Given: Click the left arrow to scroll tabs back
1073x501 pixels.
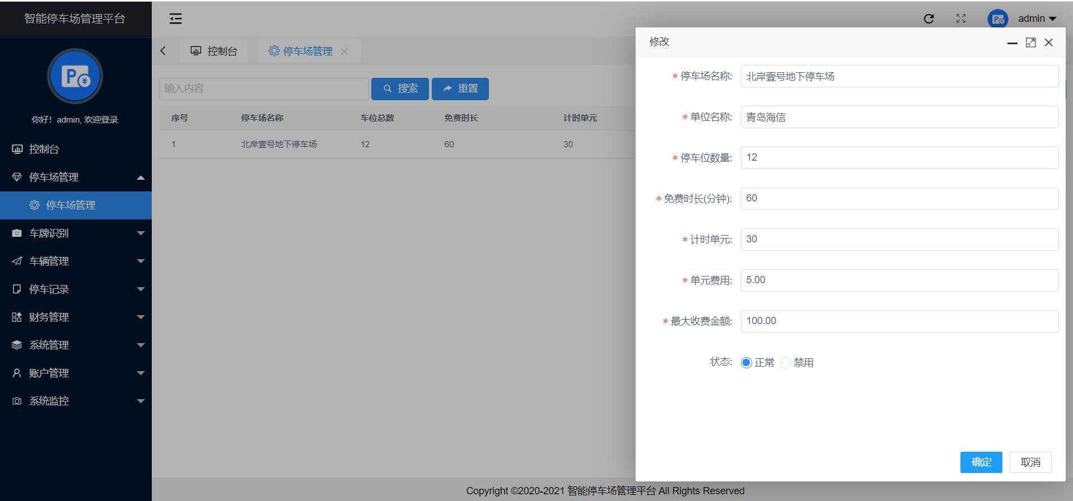Looking at the screenshot, I should point(163,51).
